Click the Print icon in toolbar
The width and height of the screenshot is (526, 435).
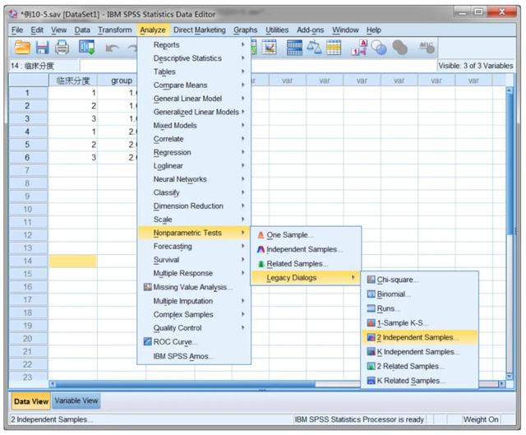(x=62, y=48)
